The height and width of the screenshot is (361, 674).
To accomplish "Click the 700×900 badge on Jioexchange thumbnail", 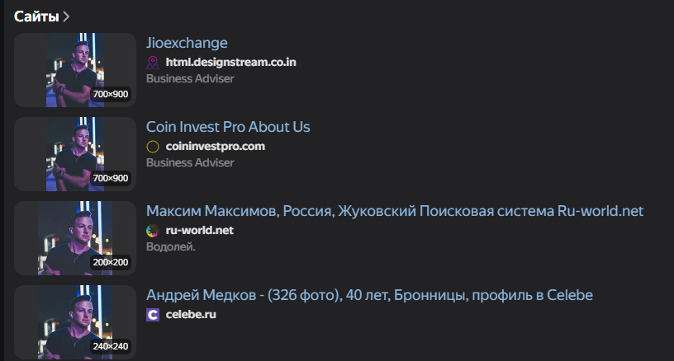I will pos(111,95).
